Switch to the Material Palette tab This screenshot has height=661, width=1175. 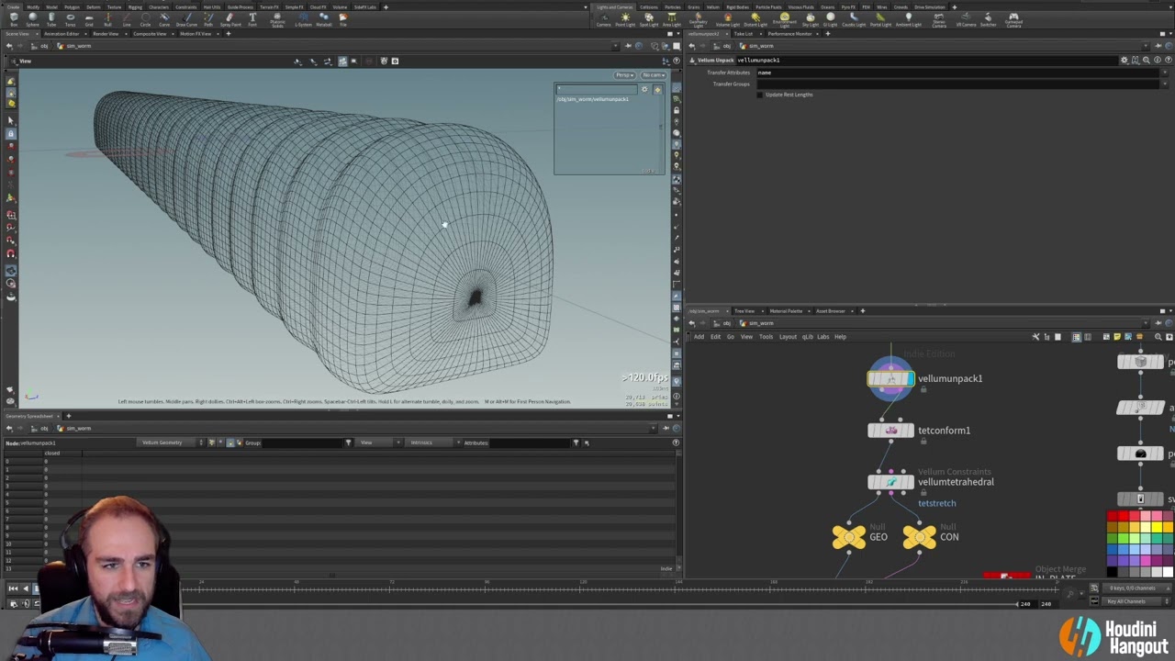click(x=786, y=311)
